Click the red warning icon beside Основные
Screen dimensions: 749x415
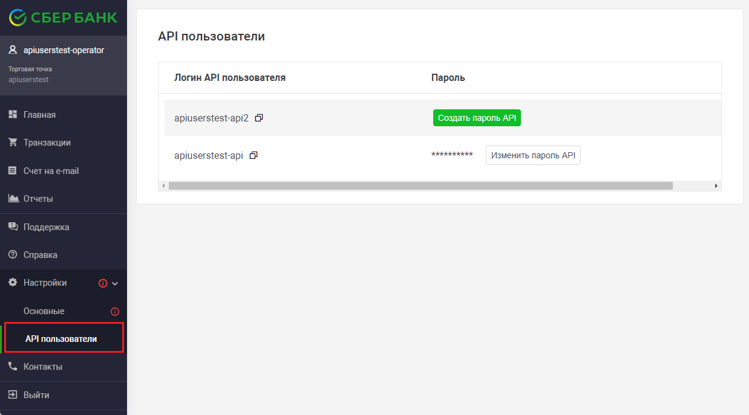[115, 312]
